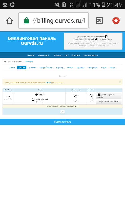Dismiss the unpaid invoices alert

pyautogui.click(x=120, y=82)
